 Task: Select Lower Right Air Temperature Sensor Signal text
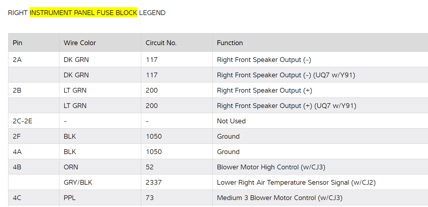tap(296, 182)
